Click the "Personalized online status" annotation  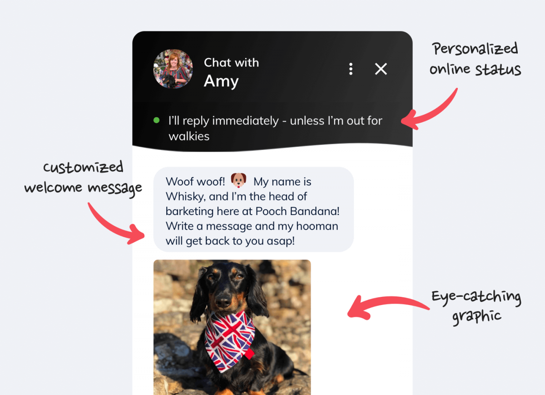pyautogui.click(x=476, y=59)
